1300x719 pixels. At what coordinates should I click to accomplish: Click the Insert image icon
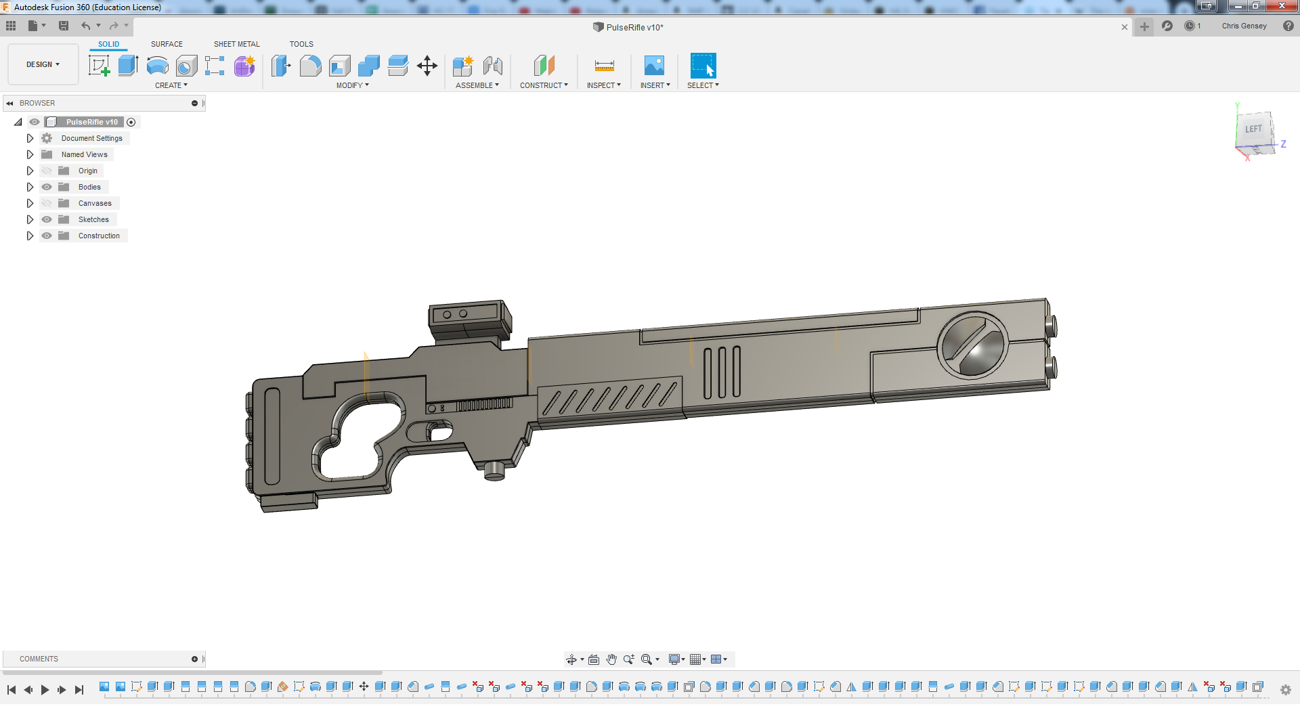tap(653, 66)
